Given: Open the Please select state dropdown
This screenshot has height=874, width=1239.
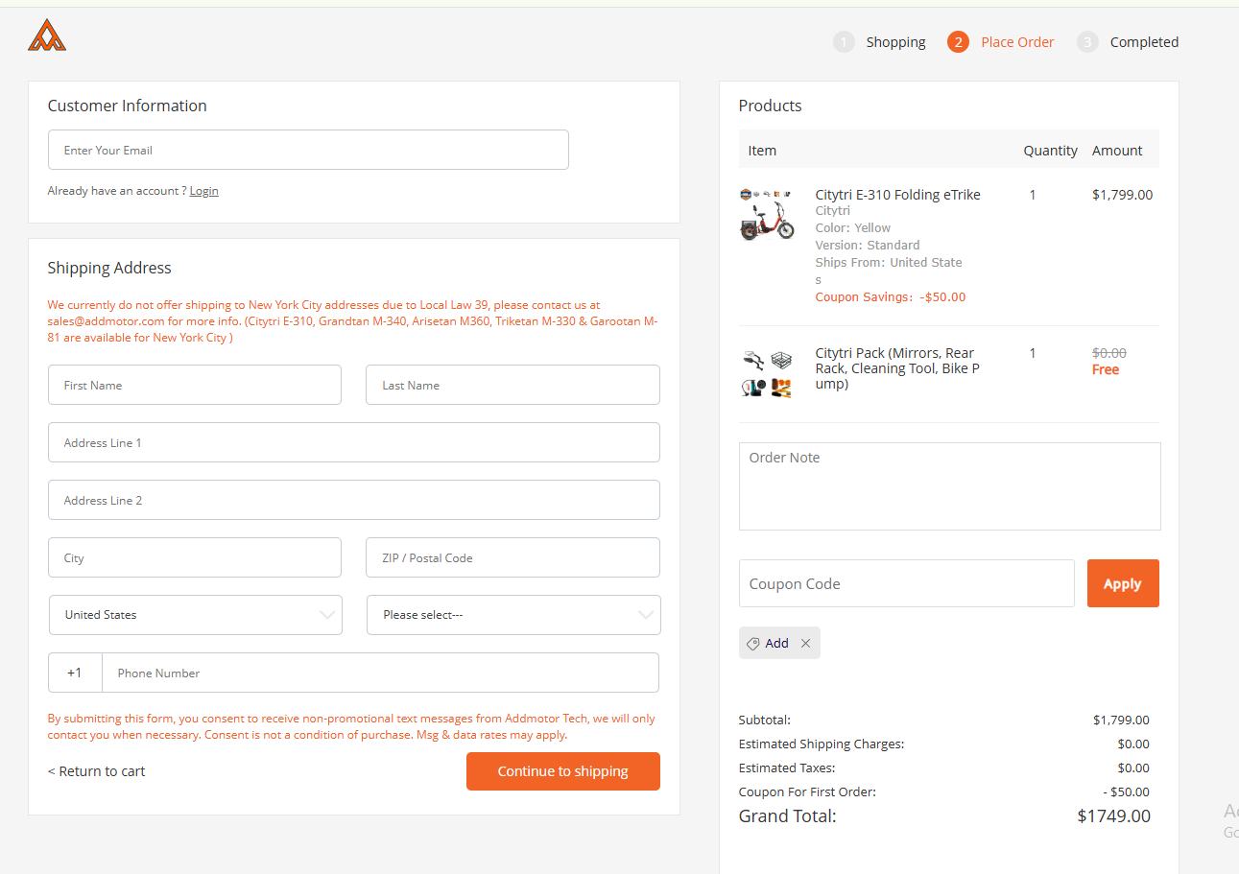Looking at the screenshot, I should pos(513,615).
